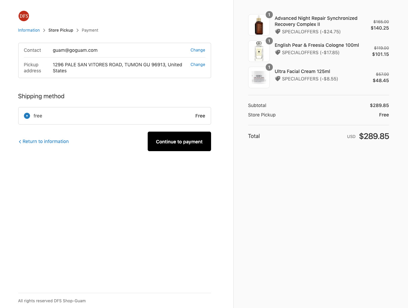Click 'Advanced Night Repair Synchronized Recovery Complex II' title

coord(316,21)
